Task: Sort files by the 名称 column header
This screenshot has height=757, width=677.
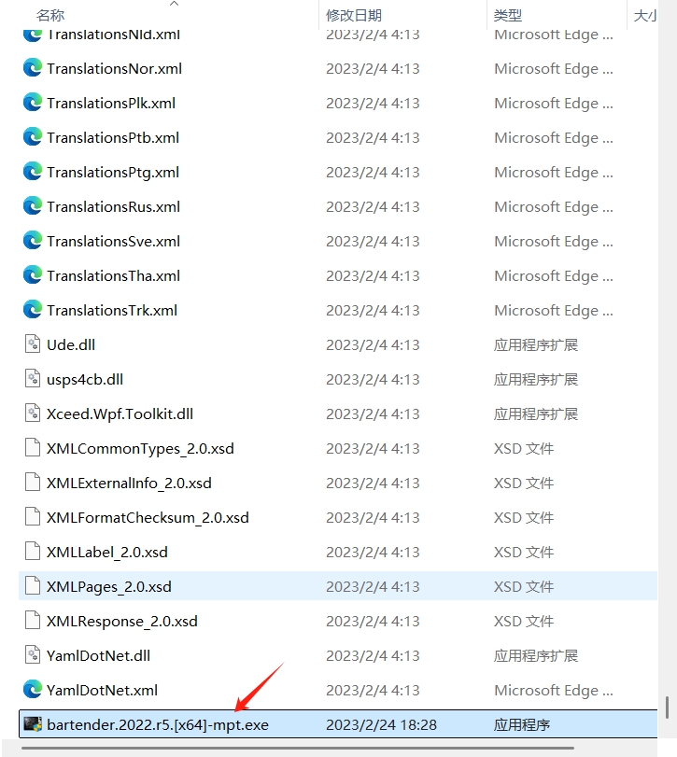Action: (50, 16)
